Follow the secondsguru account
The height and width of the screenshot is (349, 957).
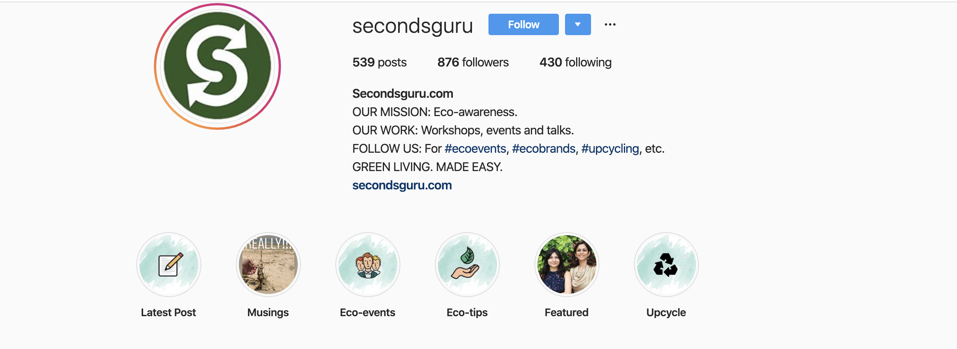coord(524,24)
